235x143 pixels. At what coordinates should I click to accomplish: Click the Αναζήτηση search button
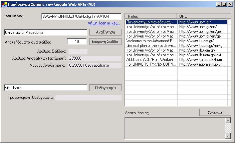tap(105, 32)
